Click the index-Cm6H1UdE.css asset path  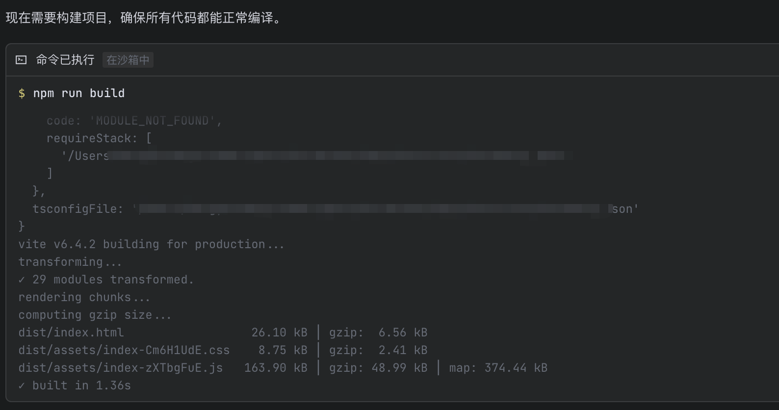tap(124, 350)
